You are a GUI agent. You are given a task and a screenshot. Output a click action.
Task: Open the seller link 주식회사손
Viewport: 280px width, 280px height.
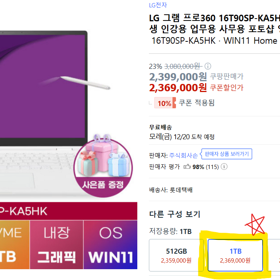click(183, 155)
